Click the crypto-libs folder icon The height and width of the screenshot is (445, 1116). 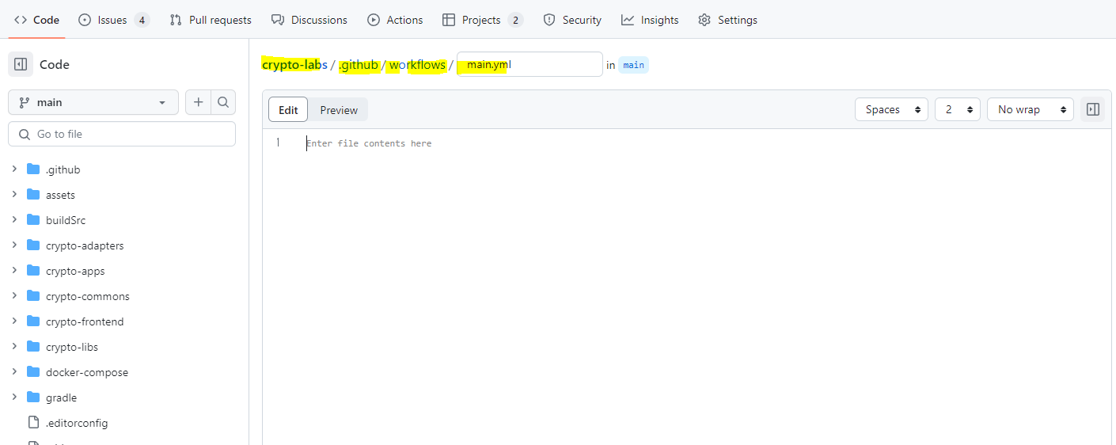(33, 346)
